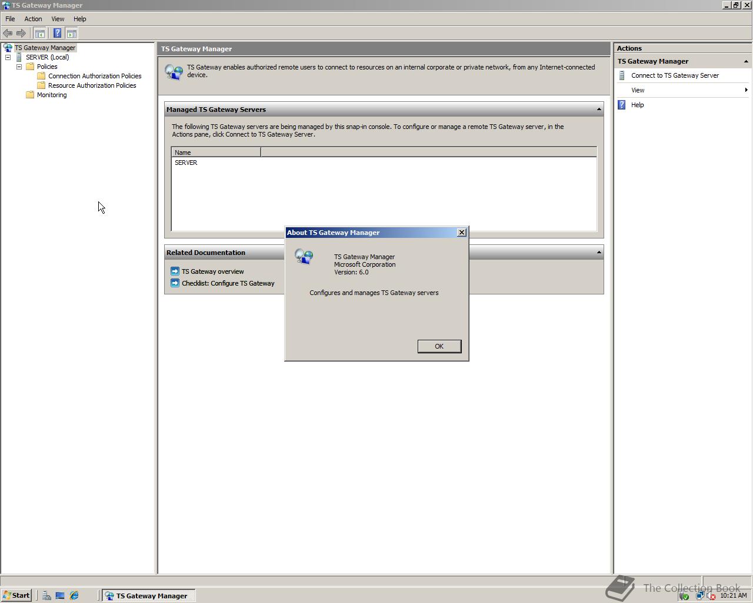Click the network connection tray icon
This screenshot has width=753, height=603.
[x=699, y=595]
